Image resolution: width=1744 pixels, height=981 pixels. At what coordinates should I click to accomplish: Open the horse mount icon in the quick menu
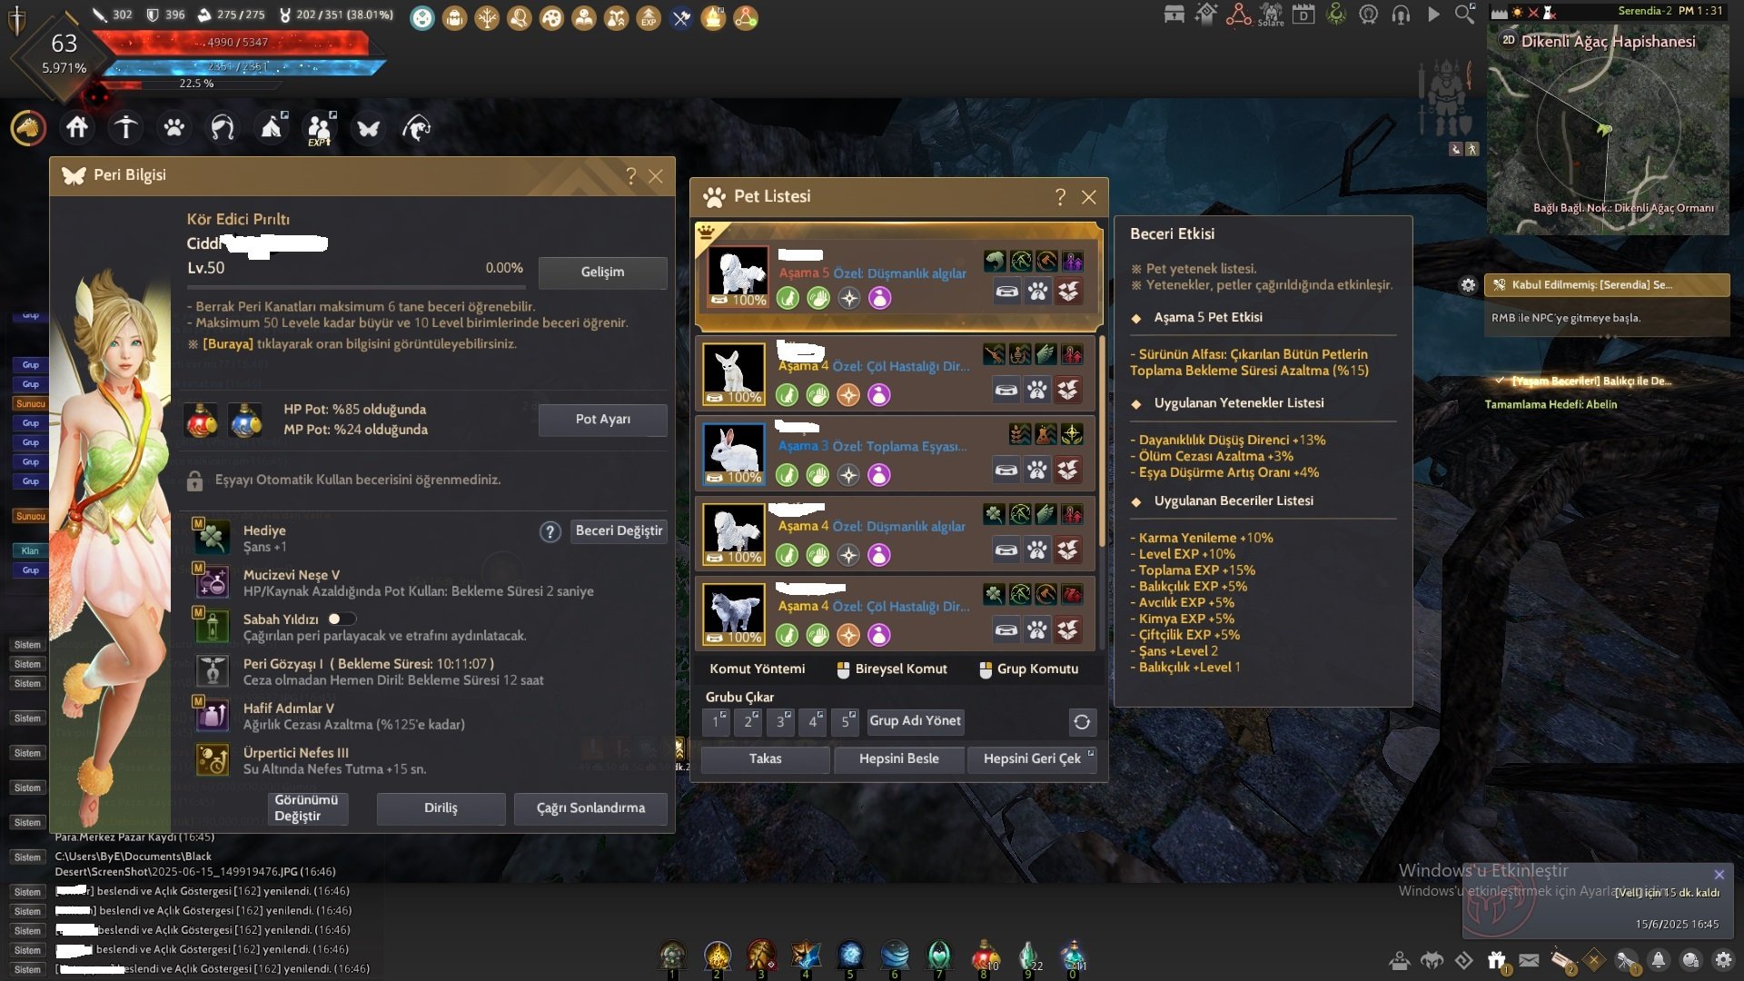pos(28,128)
